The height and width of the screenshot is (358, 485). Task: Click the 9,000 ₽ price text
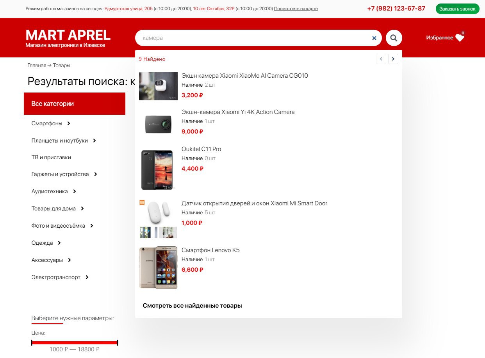click(192, 132)
